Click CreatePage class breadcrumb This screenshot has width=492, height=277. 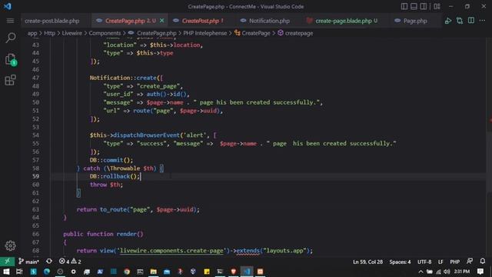pos(252,33)
